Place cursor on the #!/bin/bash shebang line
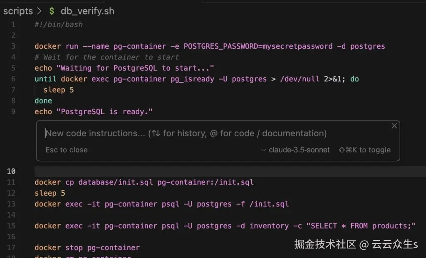 pos(59,25)
